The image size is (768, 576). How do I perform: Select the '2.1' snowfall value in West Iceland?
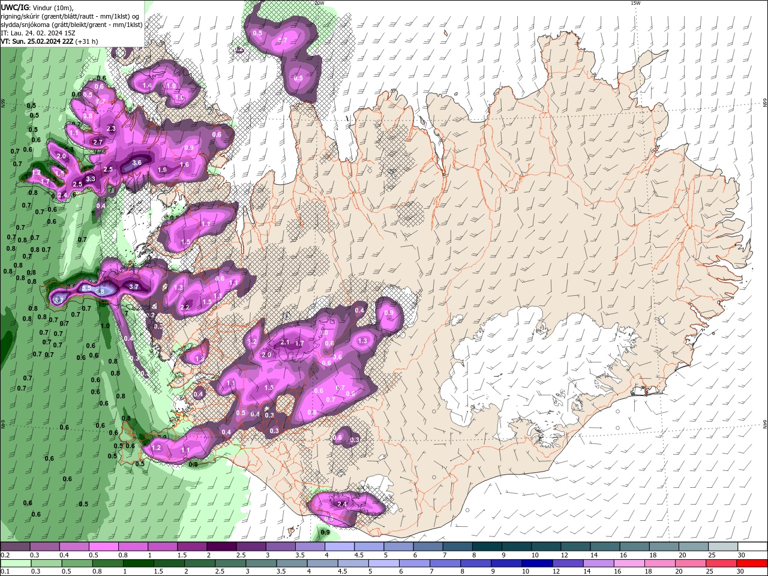tap(285, 342)
